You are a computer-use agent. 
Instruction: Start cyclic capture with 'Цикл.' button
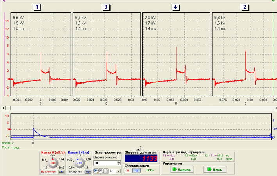point(215,169)
